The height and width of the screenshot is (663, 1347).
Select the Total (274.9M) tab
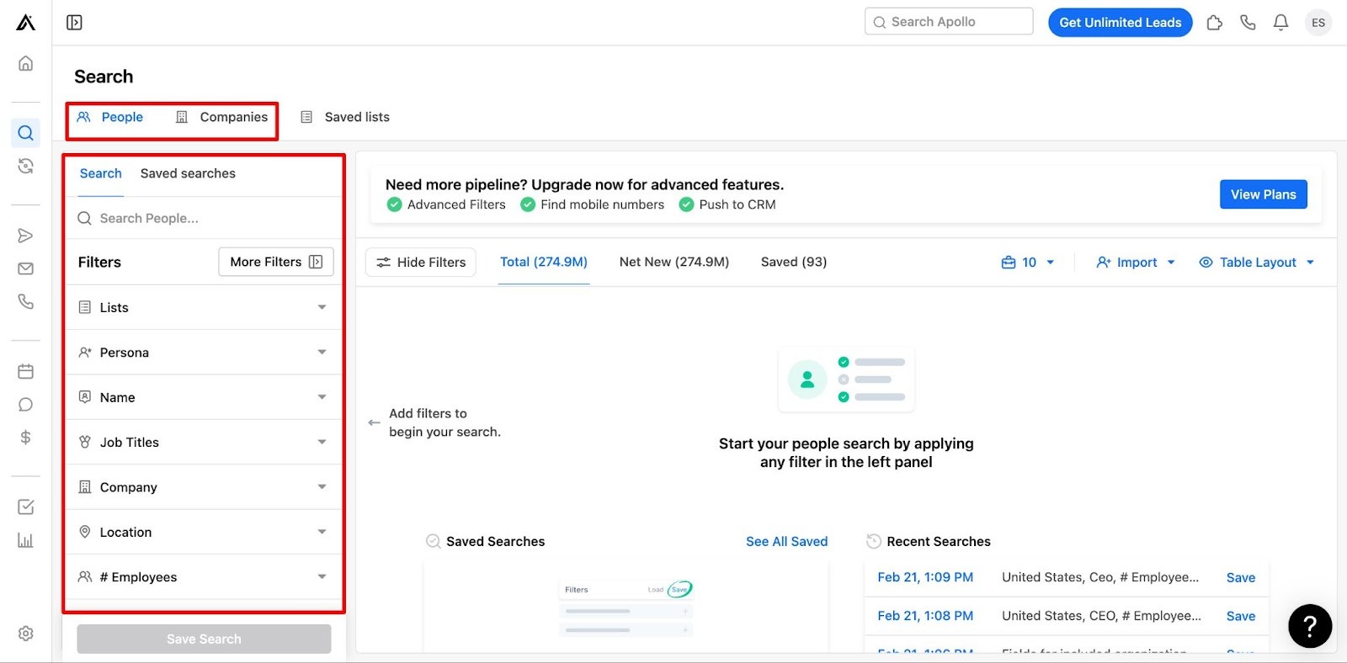[544, 262]
